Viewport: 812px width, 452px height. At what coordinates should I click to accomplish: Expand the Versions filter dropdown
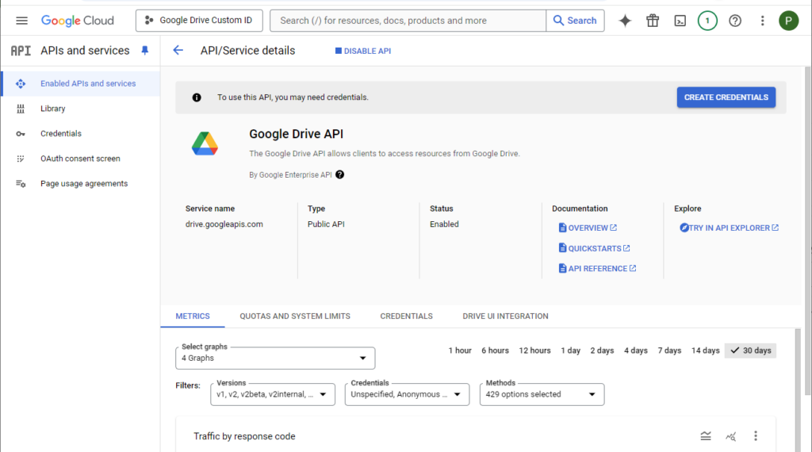coord(273,395)
